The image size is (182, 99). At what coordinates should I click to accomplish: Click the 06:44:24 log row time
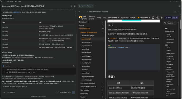5,44
